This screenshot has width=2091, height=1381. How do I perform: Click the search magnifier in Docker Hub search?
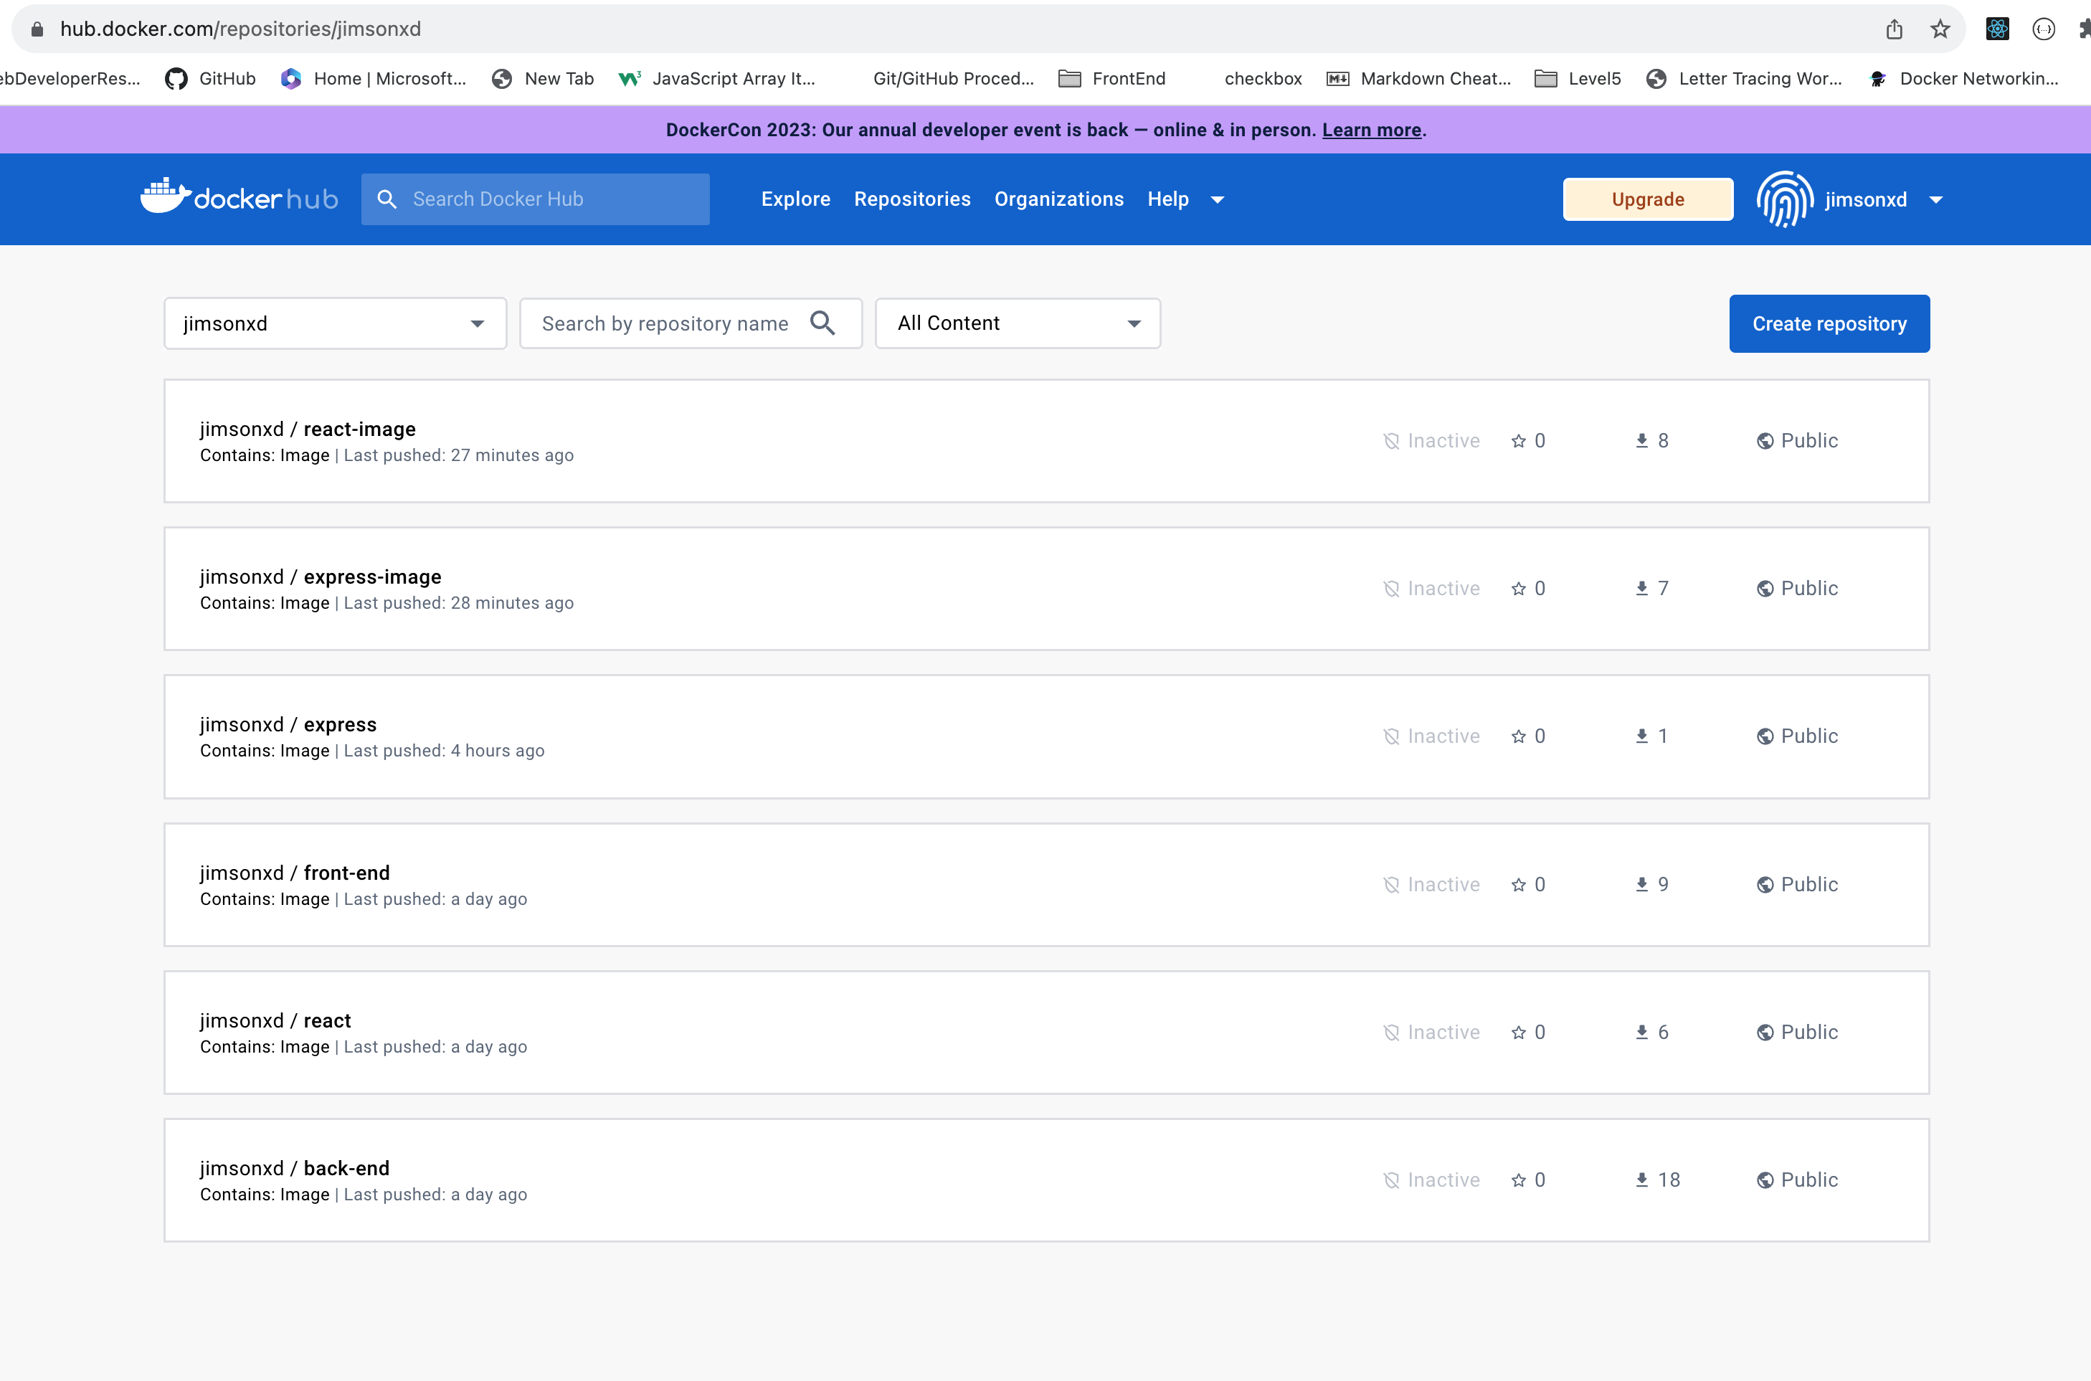[x=387, y=199]
